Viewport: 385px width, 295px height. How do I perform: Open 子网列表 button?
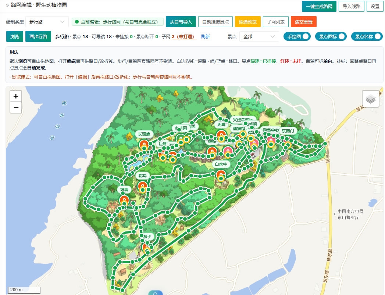pyautogui.click(x=276, y=22)
